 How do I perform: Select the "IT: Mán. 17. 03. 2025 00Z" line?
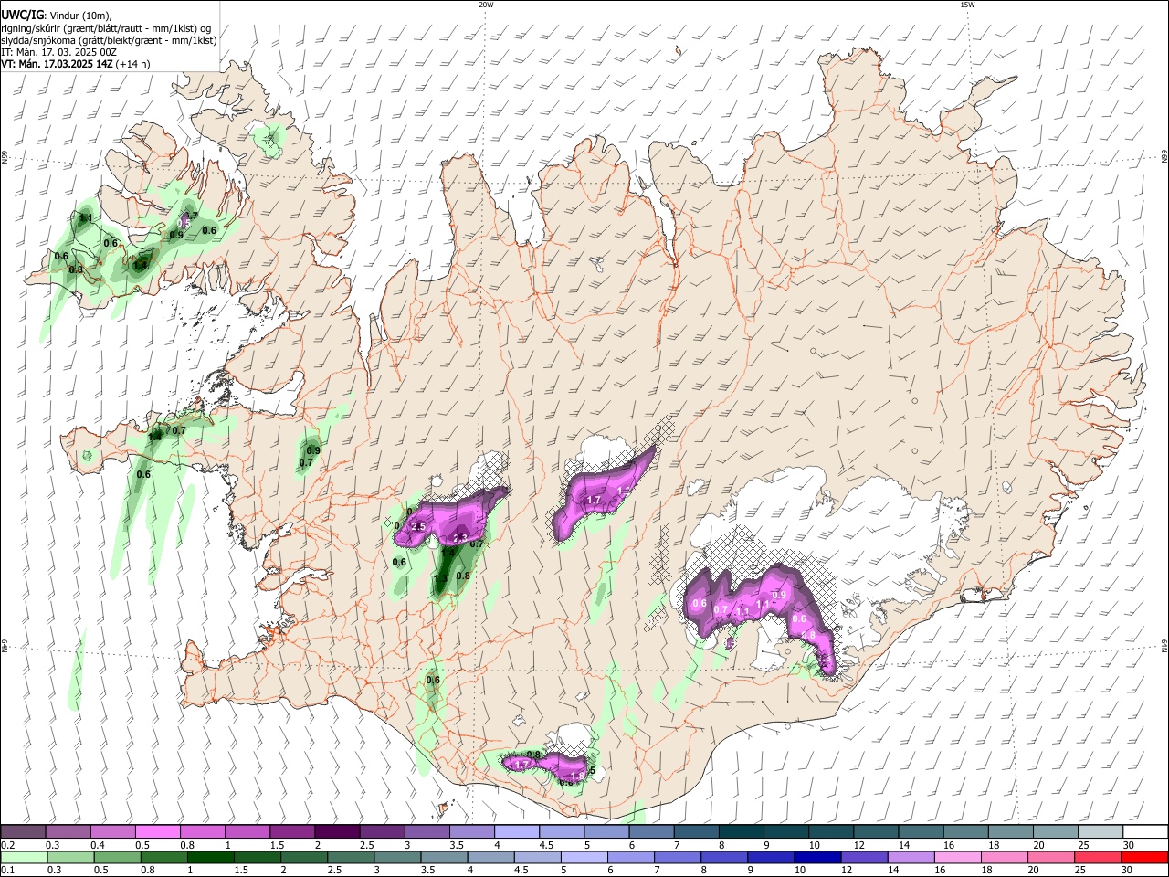pos(58,52)
